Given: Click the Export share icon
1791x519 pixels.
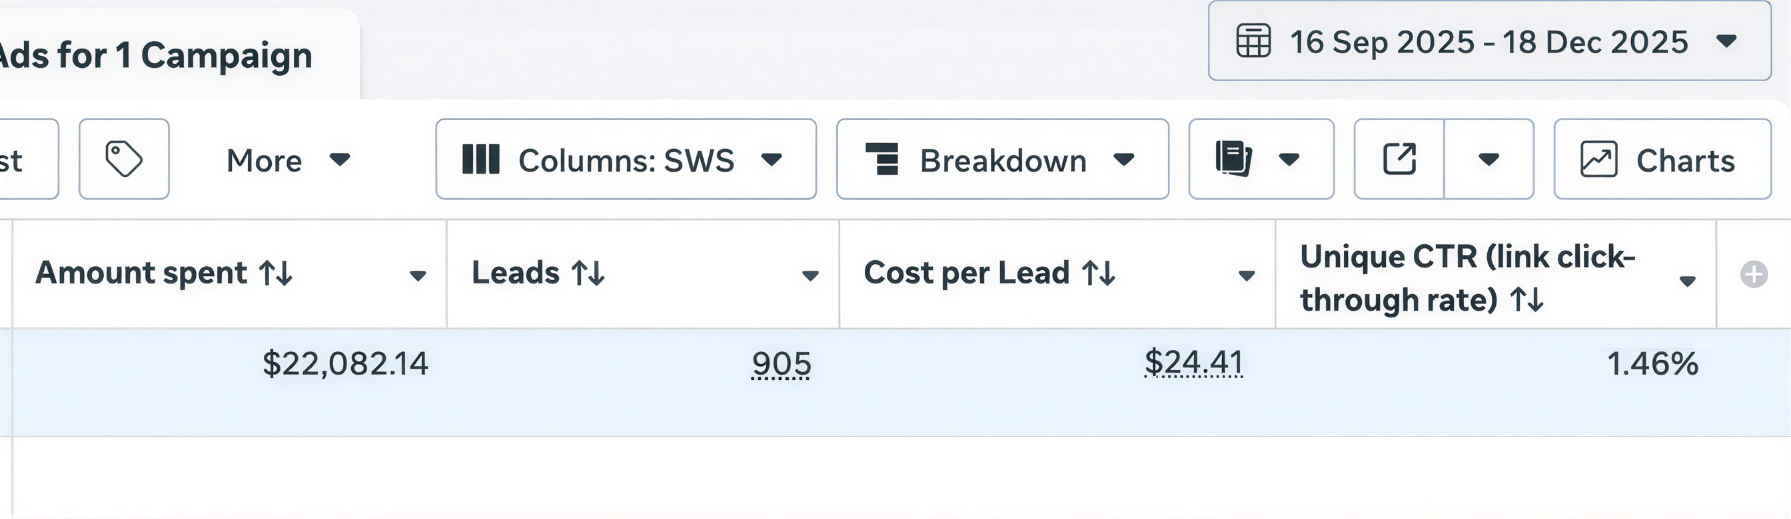Looking at the screenshot, I should tap(1399, 160).
